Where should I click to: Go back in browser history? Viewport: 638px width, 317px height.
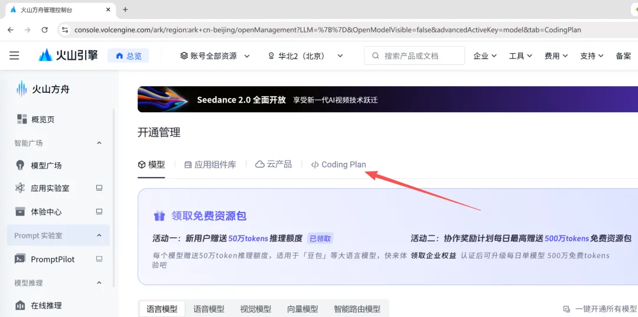tap(11, 30)
